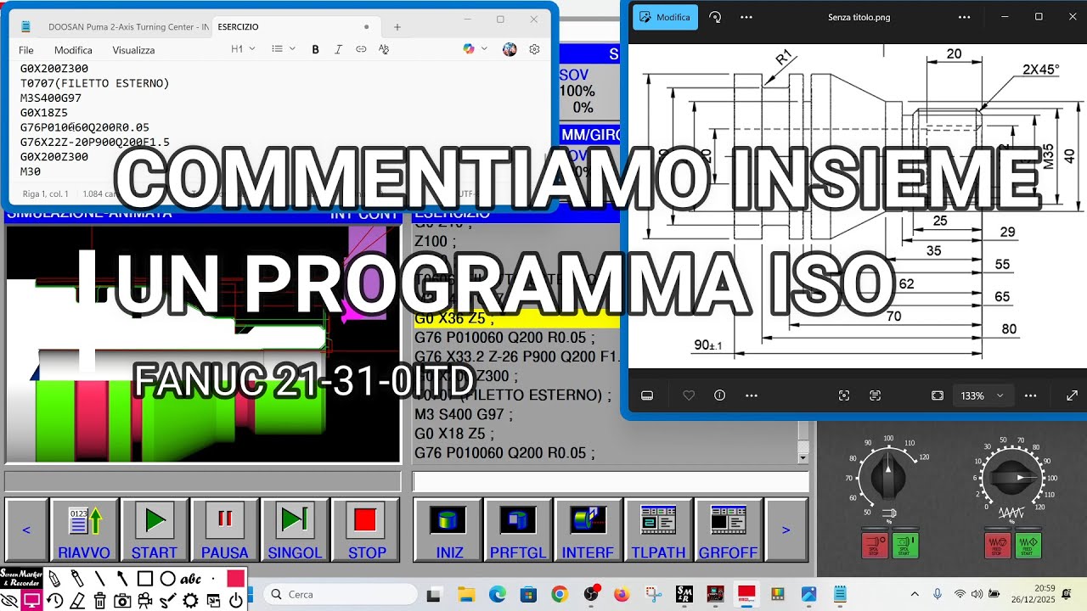This screenshot has width=1087, height=611.
Task: Show hidden tray icons chevron
Action: click(915, 594)
